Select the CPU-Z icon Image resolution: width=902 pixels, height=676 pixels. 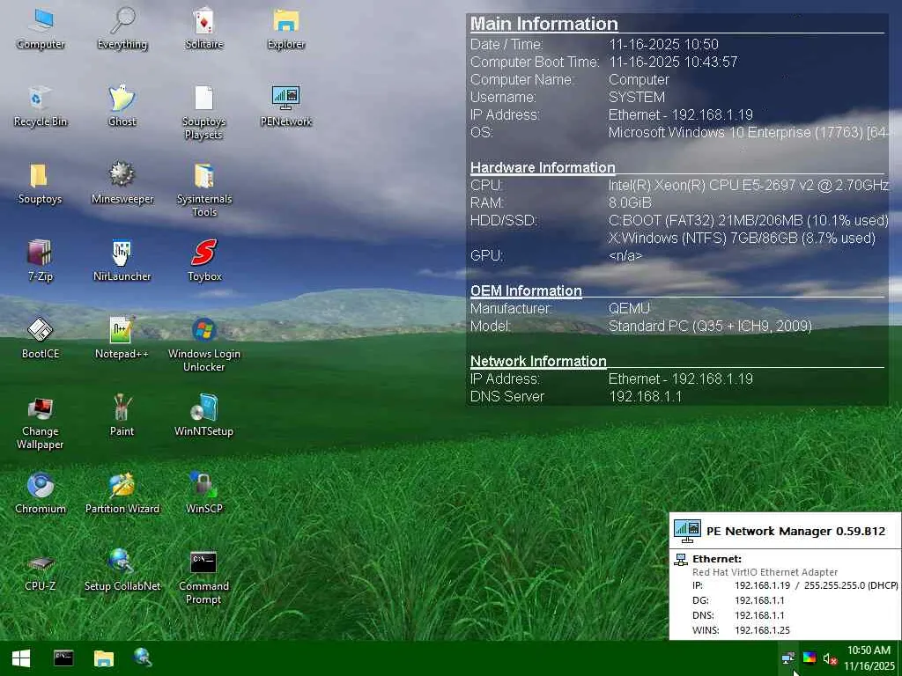pos(41,570)
